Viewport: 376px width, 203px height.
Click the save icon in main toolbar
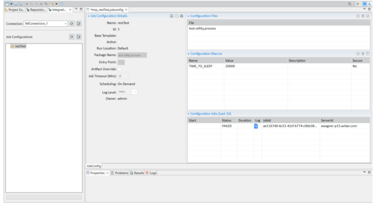tap(16, 3)
